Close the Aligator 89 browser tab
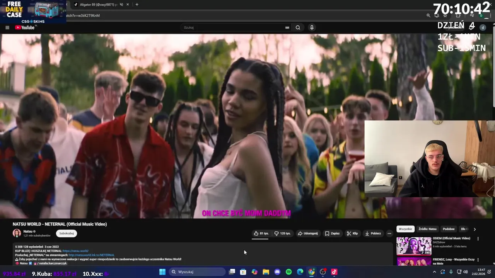This screenshot has height=278, width=495. point(128,5)
